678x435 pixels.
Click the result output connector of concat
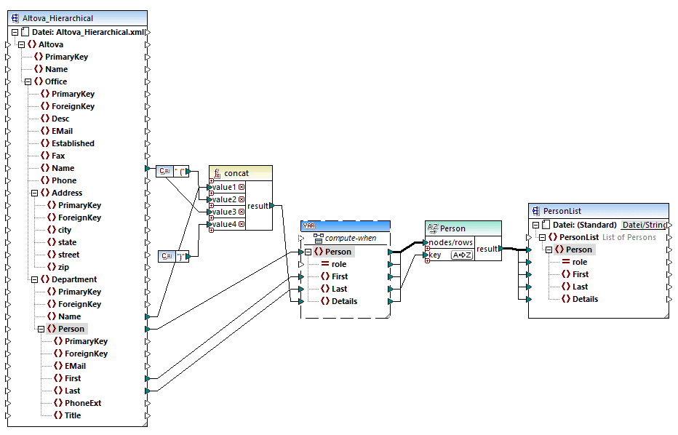pyautogui.click(x=271, y=206)
